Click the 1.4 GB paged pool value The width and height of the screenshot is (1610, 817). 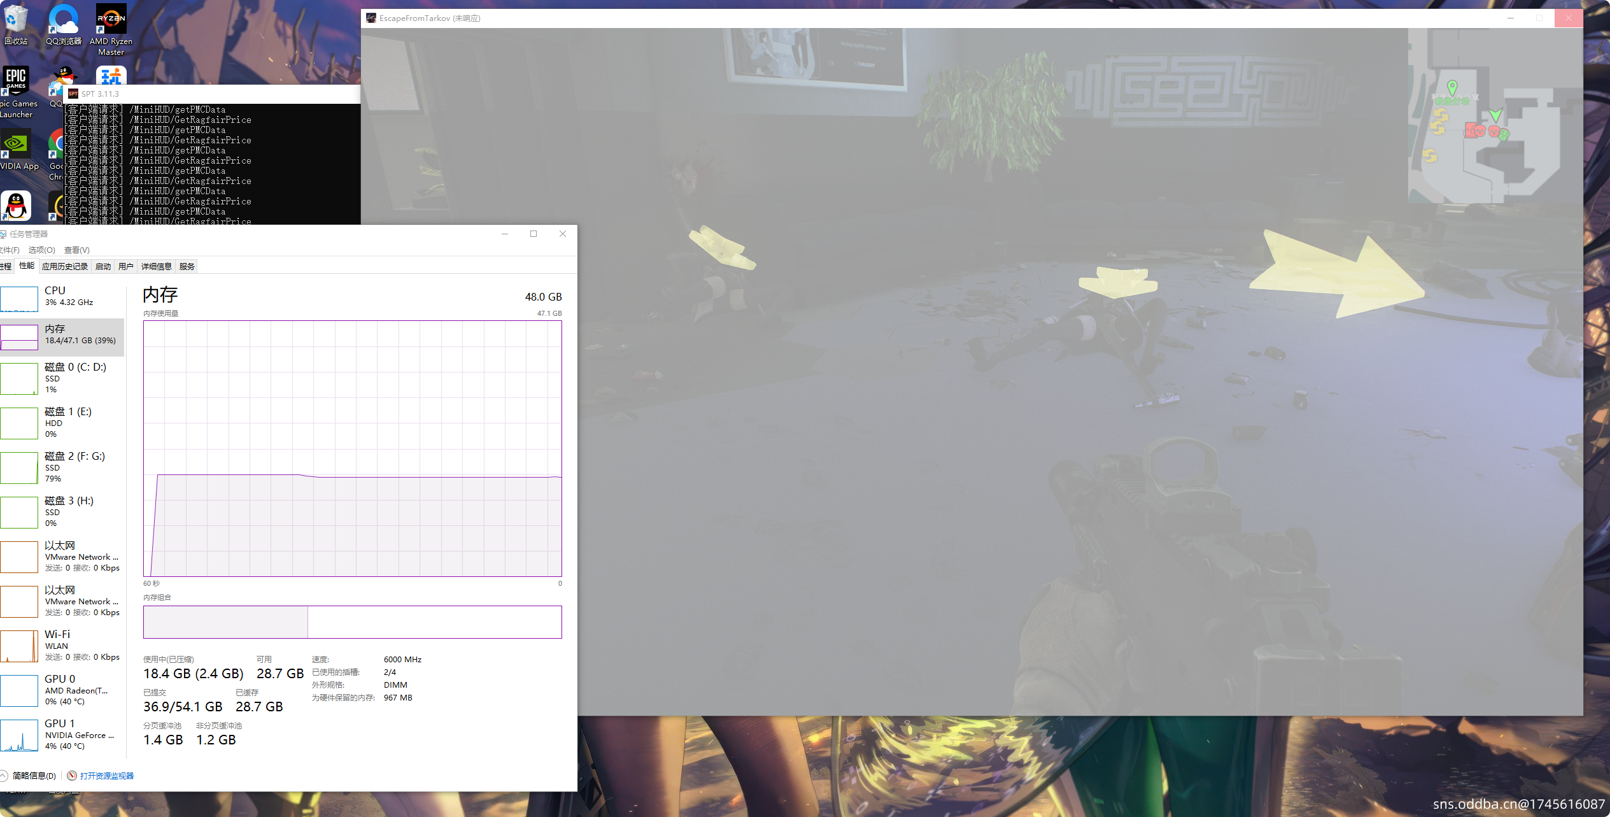pyautogui.click(x=163, y=740)
